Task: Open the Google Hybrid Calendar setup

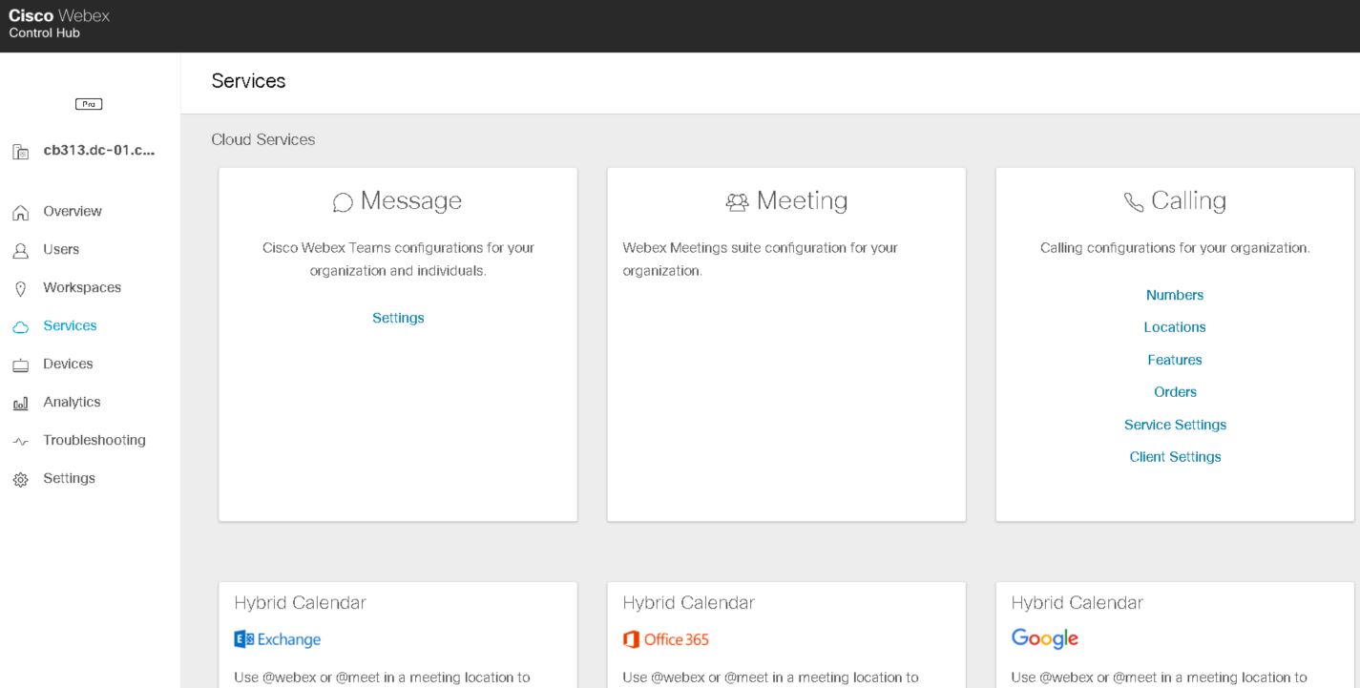Action: 1045,639
